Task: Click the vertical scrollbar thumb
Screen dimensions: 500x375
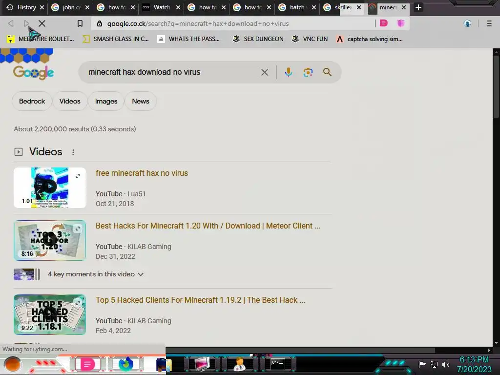Action: click(496, 86)
